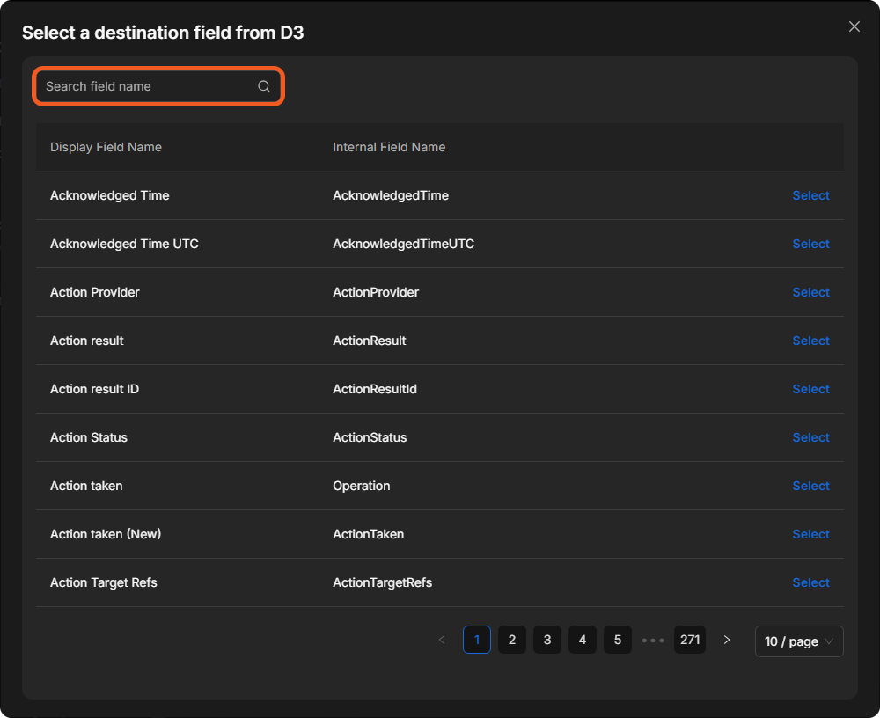Click the Action Target Refs display name
Screen dimensions: 880x718
[103, 582]
